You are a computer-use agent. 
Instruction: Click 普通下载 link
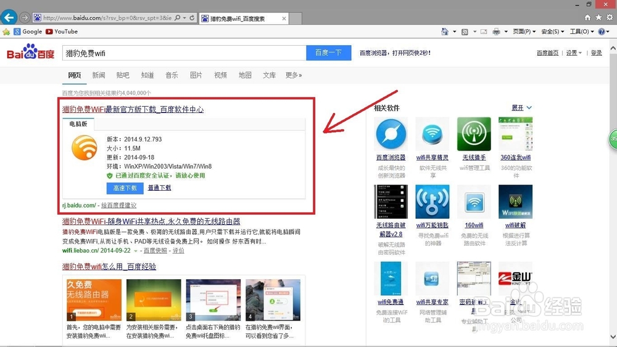click(x=159, y=188)
